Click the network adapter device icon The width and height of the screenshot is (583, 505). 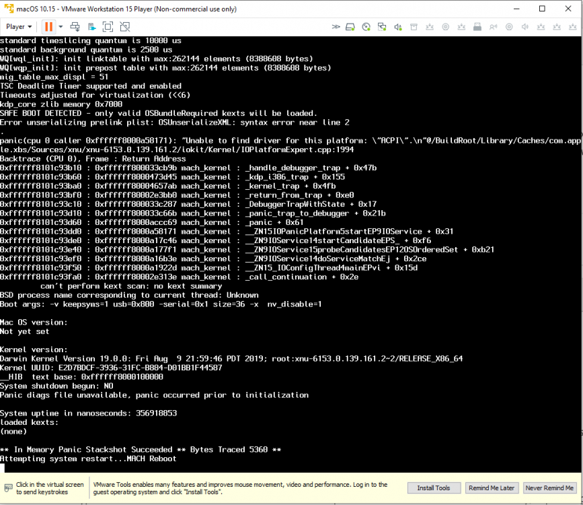pos(382,27)
